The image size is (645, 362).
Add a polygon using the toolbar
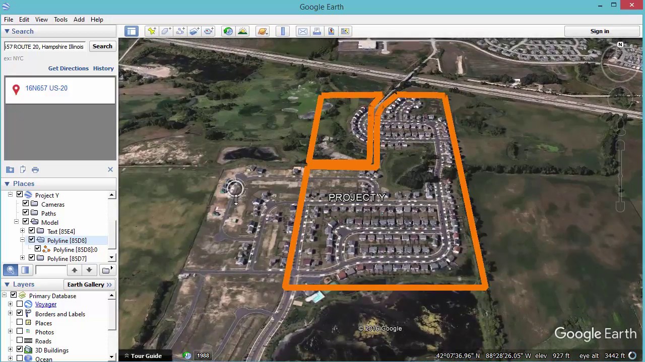click(166, 31)
